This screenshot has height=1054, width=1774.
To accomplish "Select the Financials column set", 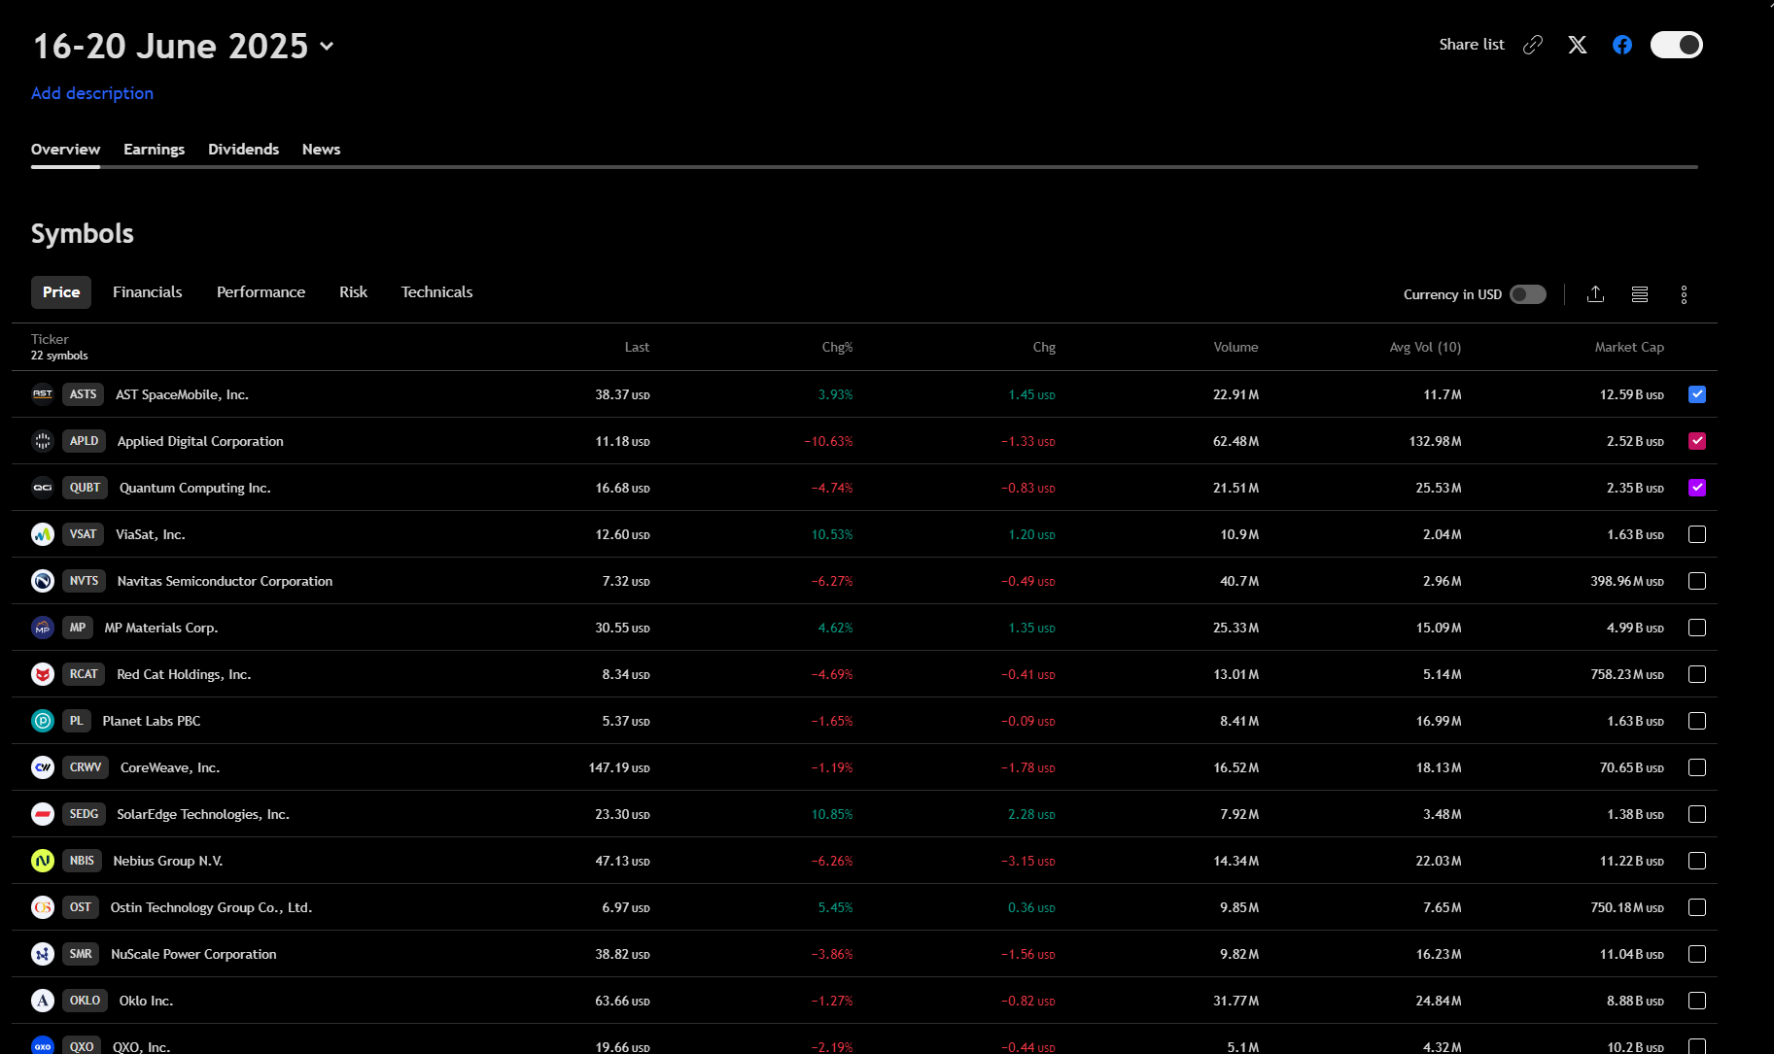I will point(148,292).
